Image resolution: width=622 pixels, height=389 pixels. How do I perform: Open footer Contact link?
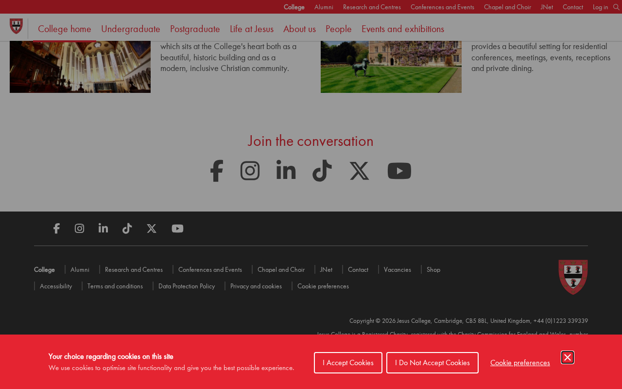(358, 269)
